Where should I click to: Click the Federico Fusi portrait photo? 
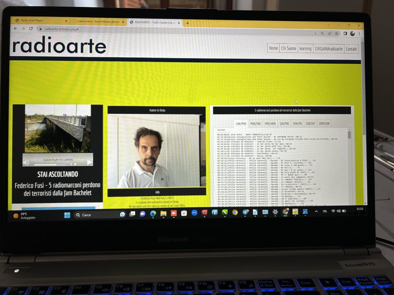[157, 151]
